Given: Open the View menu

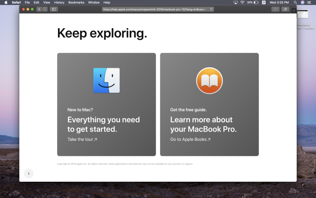Looking at the screenshot, I should pyautogui.click(x=47, y=3).
